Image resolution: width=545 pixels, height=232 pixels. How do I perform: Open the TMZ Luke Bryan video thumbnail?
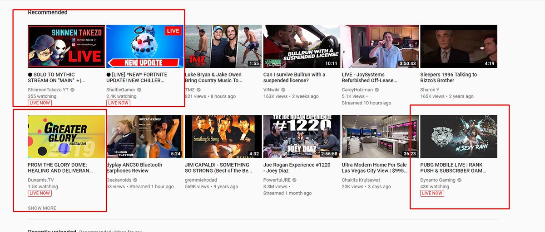click(223, 46)
